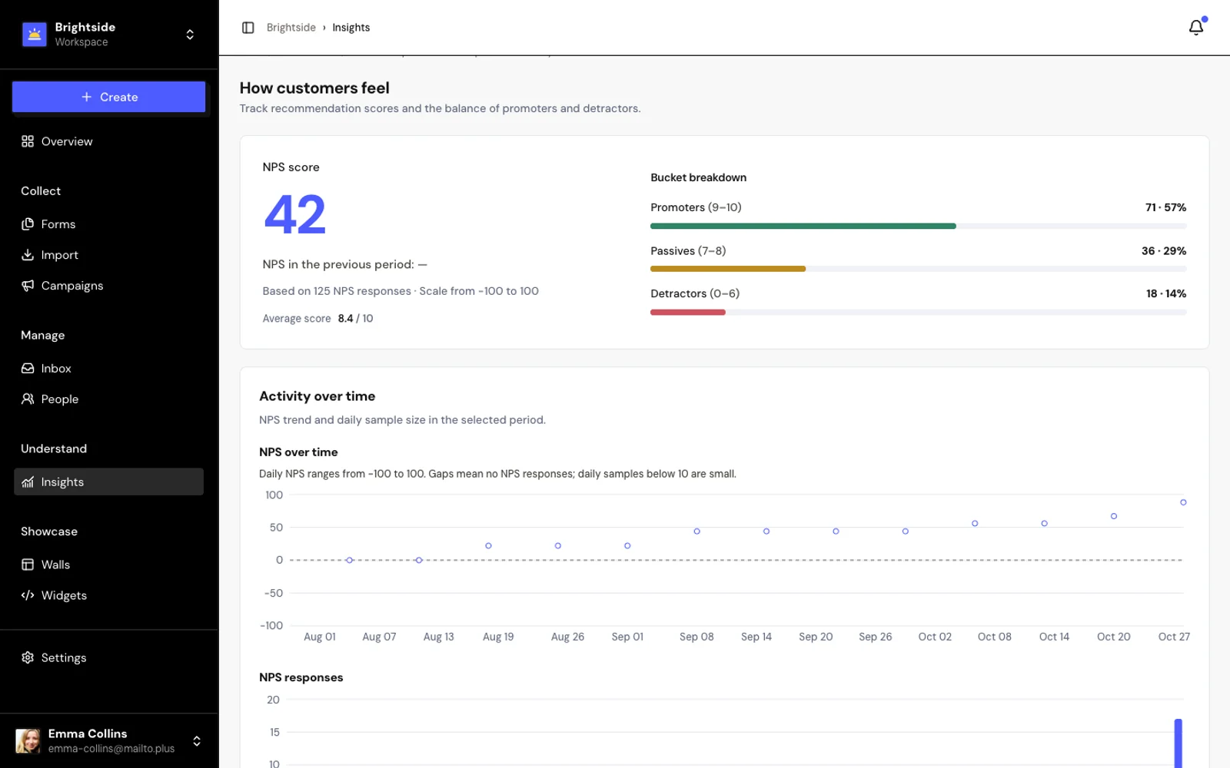
Task: Click the "Aug 01" axis label
Action: (320, 637)
